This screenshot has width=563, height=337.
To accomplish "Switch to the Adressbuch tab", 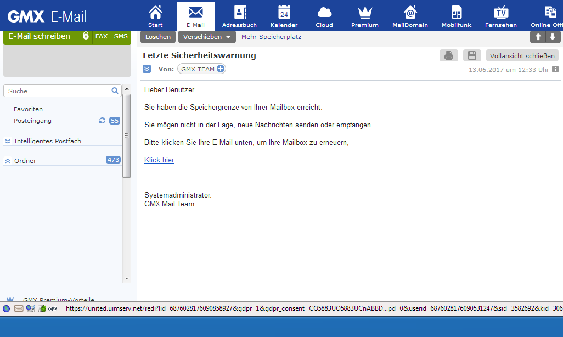I will tap(239, 16).
